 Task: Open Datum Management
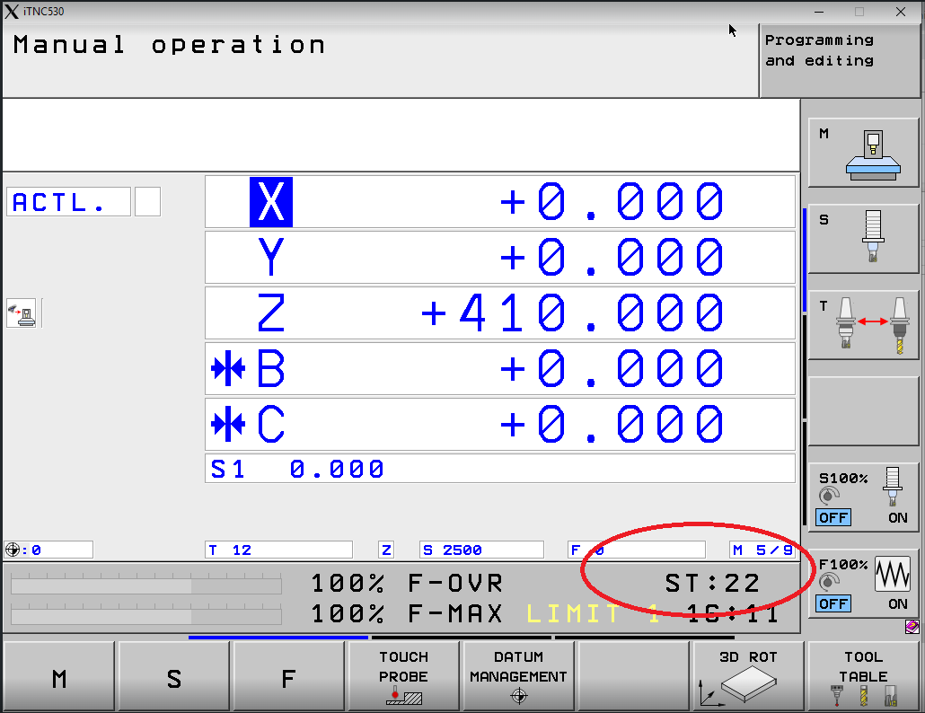(x=517, y=675)
